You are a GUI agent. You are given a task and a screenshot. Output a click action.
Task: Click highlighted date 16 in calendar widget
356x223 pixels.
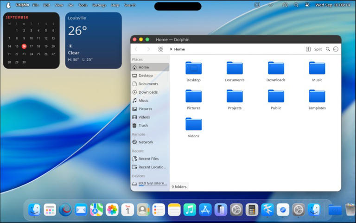pyautogui.click(x=24, y=46)
